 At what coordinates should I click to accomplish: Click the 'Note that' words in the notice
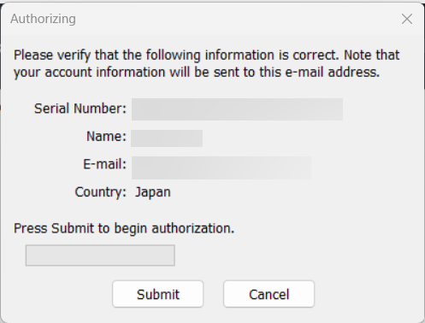372,55
